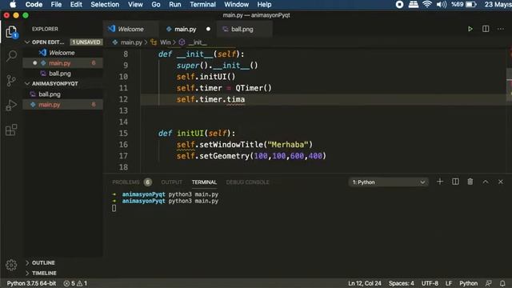Screen dimensions: 512x288
Task: Select Python 3.7.5 64-bit interpreter
Action: pyautogui.click(x=31, y=283)
